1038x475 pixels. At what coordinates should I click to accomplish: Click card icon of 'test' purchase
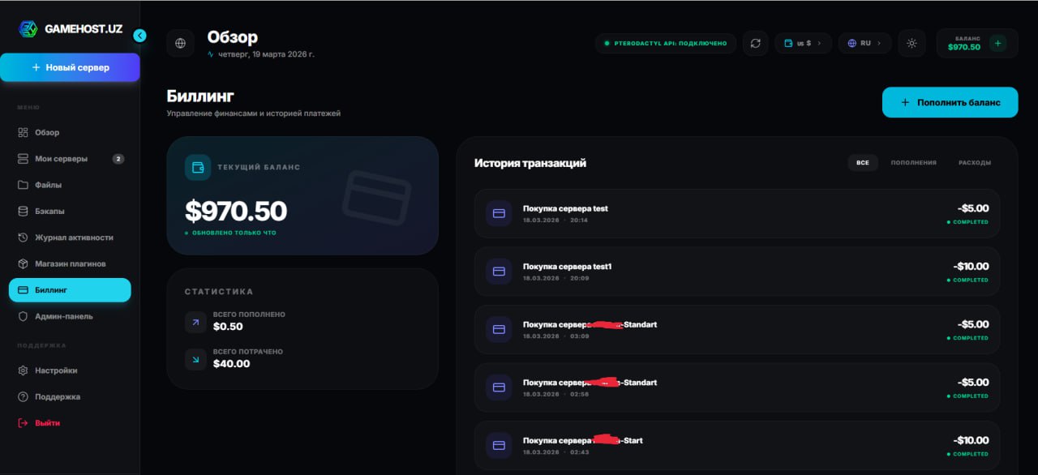coord(499,213)
